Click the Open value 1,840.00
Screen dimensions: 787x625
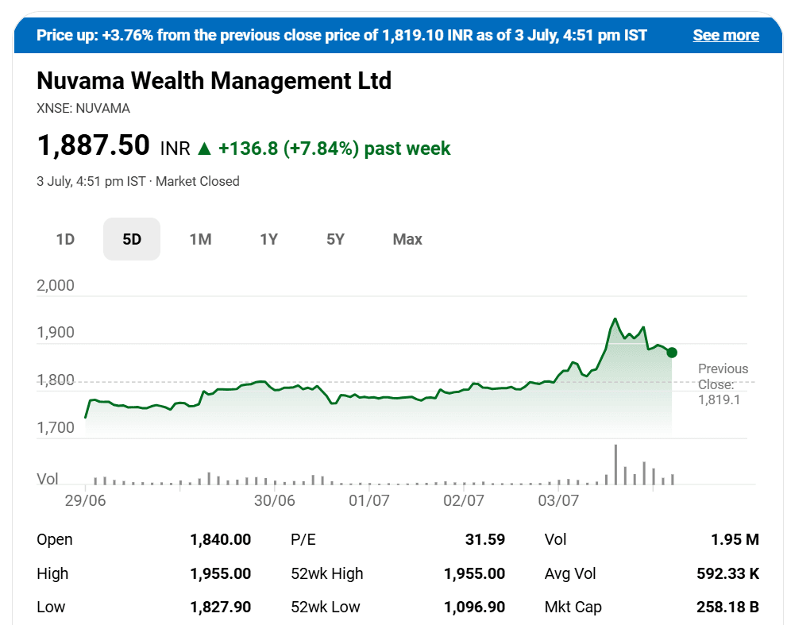(220, 540)
